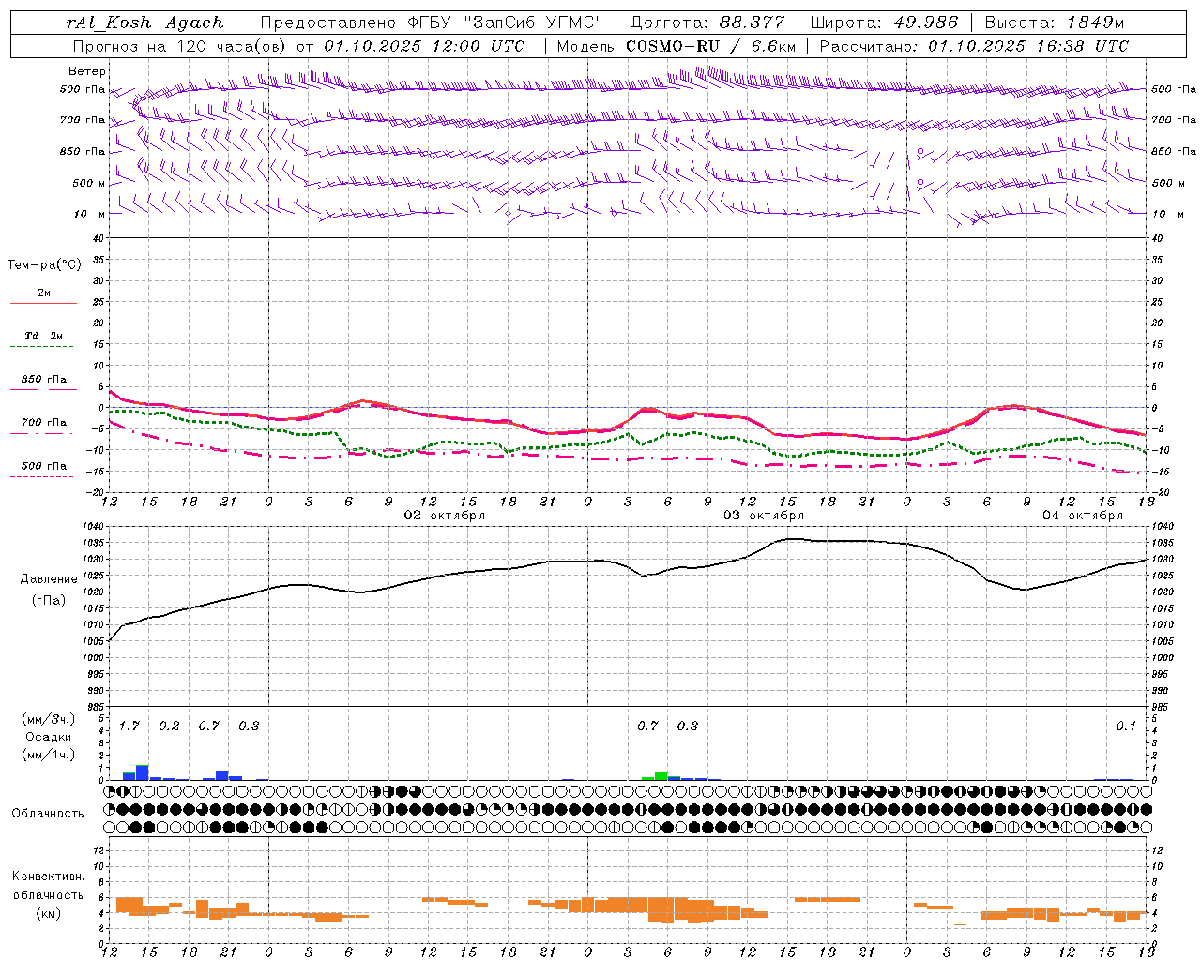Click the 700 гПа dash-dot legend entry
This screenshot has width=1201, height=960.
43,427
